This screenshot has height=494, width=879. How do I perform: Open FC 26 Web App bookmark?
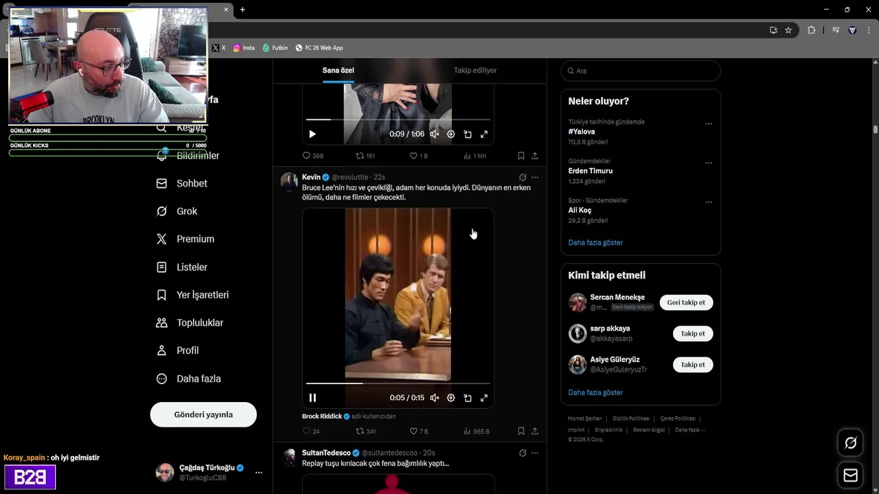(319, 48)
